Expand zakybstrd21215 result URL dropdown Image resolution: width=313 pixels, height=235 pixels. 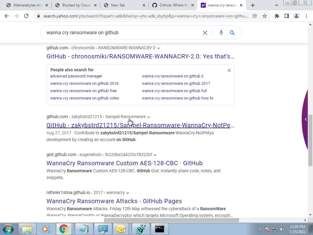coord(149,117)
